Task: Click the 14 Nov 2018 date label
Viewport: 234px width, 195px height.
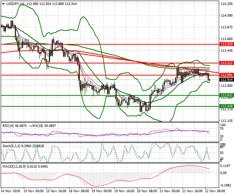Action: (x=10, y=191)
